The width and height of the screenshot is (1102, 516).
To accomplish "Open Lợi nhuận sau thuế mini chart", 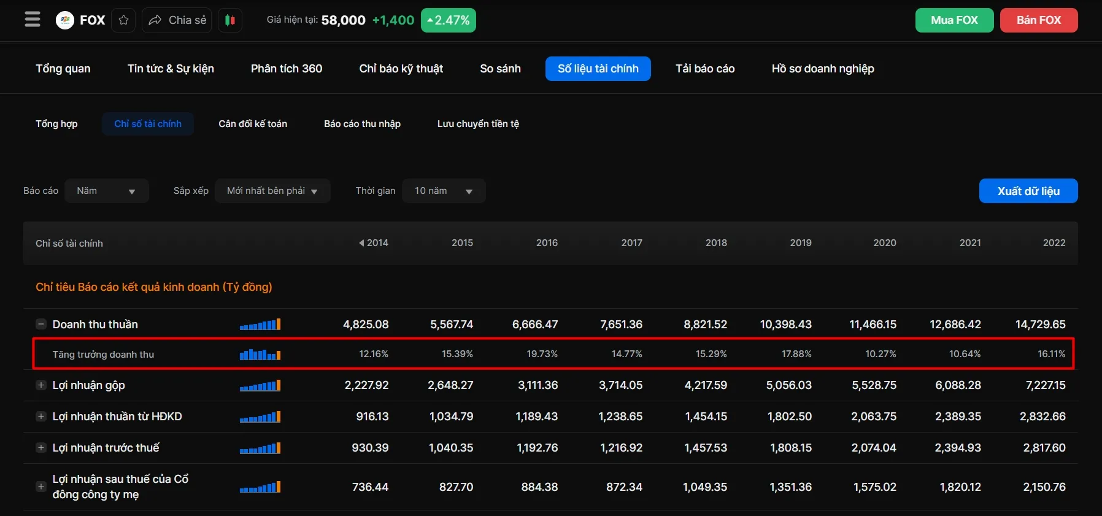I will 260,487.
